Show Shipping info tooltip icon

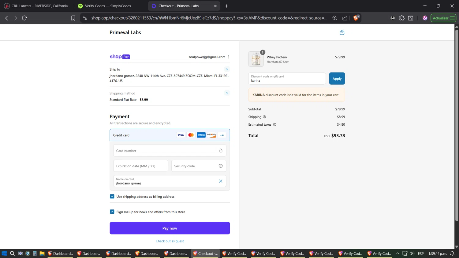click(264, 117)
